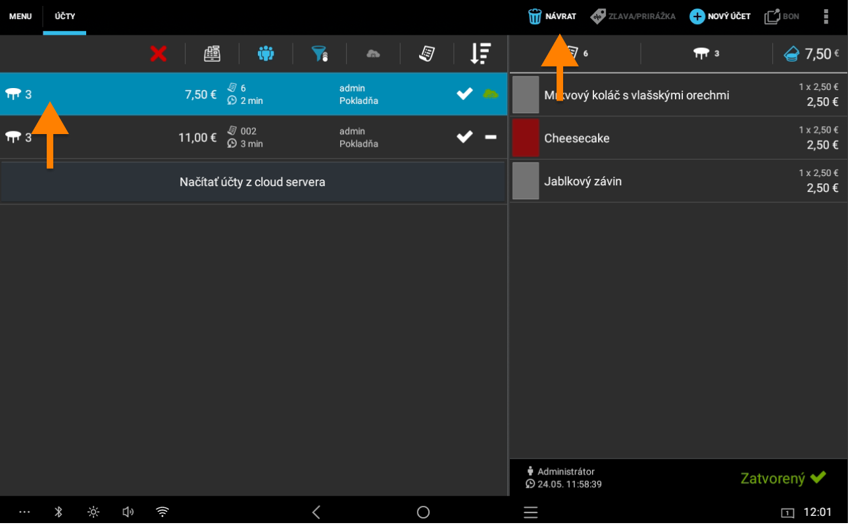Image resolution: width=848 pixels, height=529 pixels.
Task: Toggle checkmark on the 7,50 € bill
Action: [x=464, y=95]
